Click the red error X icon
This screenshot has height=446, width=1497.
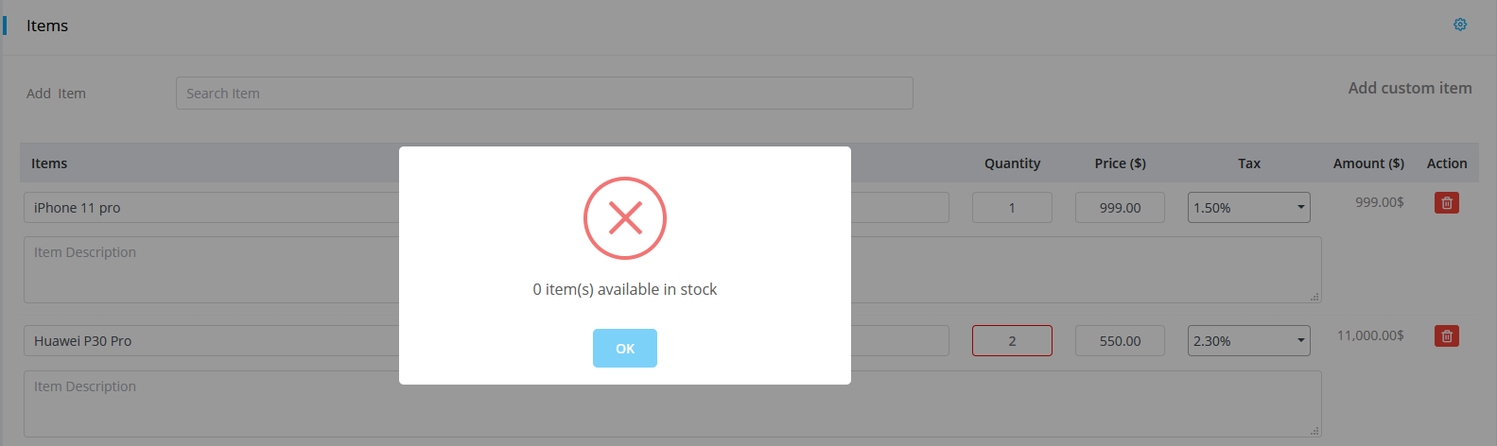pyautogui.click(x=625, y=218)
